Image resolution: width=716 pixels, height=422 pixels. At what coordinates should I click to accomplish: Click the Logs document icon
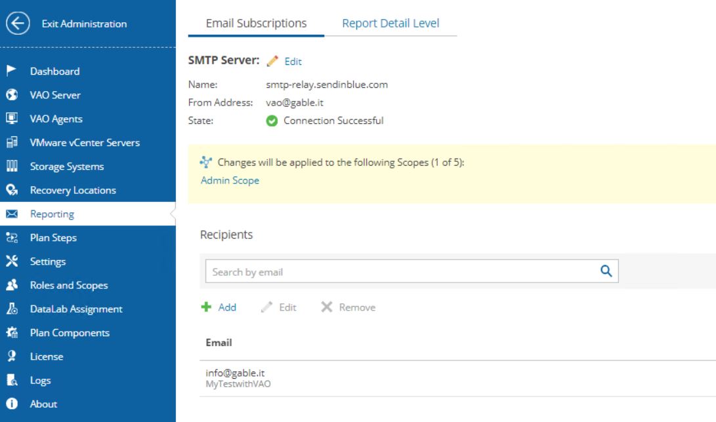click(11, 380)
